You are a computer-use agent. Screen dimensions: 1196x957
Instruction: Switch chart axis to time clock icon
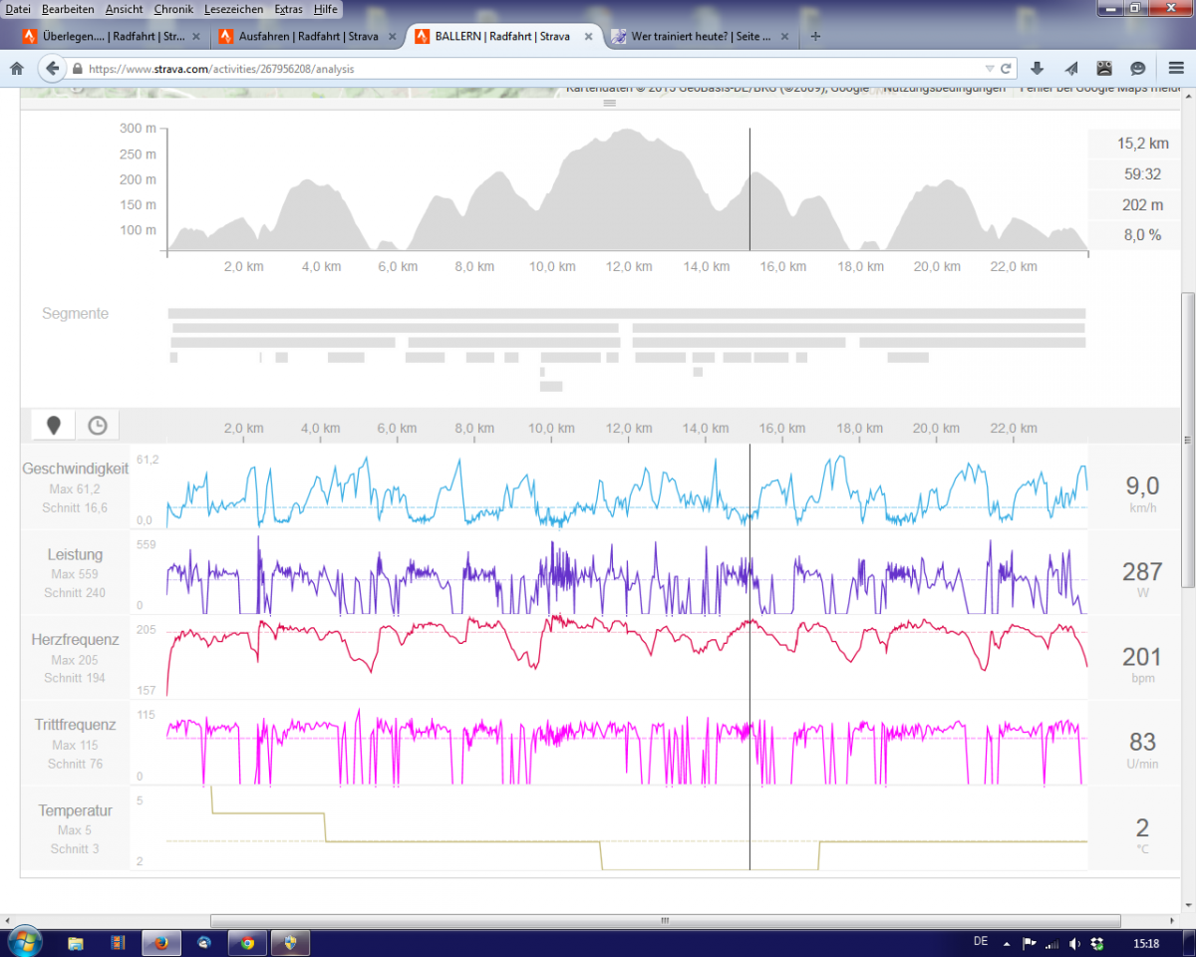(x=97, y=426)
